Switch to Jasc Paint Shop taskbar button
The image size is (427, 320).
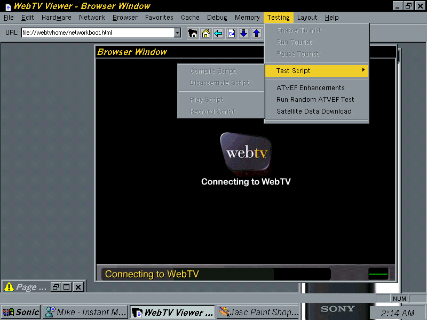click(x=259, y=312)
